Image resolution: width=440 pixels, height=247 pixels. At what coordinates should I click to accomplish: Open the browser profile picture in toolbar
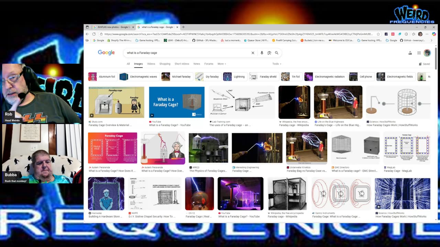point(420,34)
